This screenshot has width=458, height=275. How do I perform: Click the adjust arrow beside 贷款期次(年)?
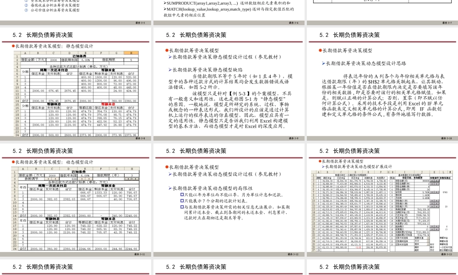(435, 201)
